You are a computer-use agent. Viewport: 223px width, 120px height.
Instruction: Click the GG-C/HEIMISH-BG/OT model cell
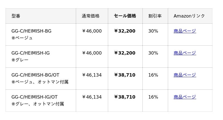[35, 75]
